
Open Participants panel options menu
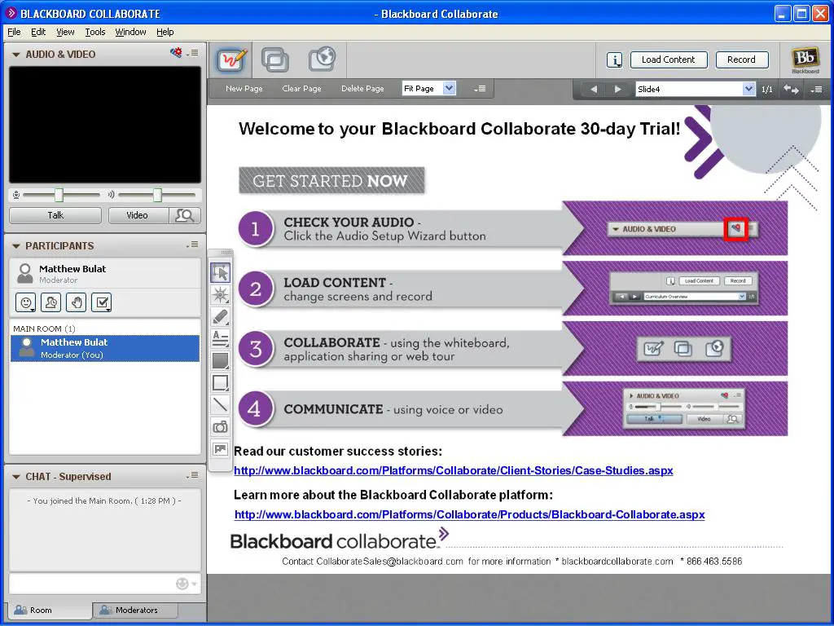tap(193, 245)
